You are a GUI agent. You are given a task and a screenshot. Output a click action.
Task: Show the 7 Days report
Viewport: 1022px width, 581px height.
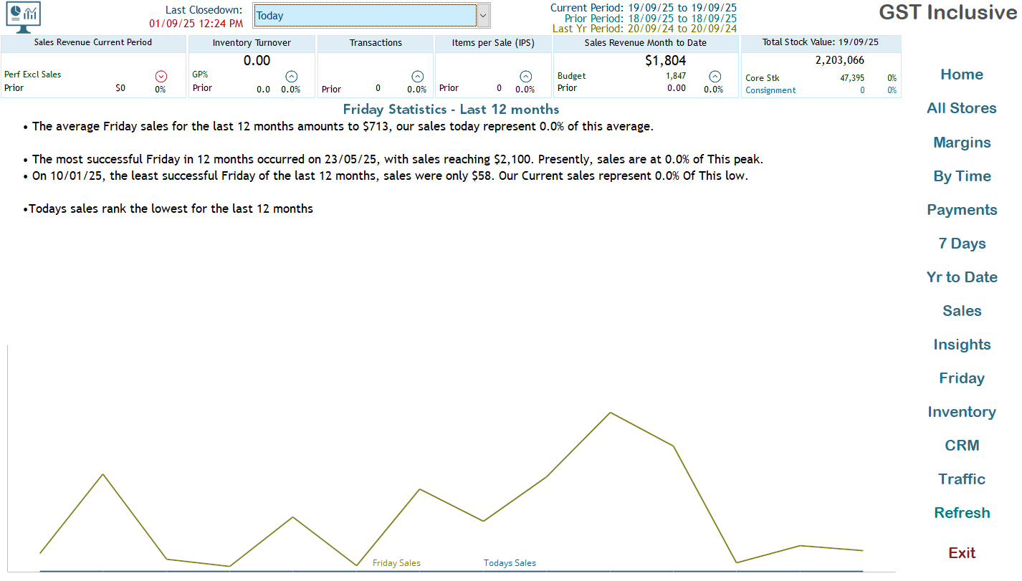[961, 244]
